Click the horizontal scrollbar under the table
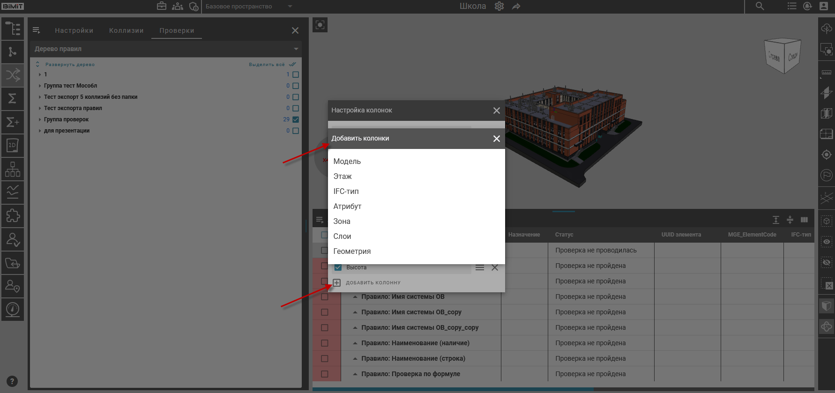Viewport: 835px width, 393px height. tap(453, 389)
